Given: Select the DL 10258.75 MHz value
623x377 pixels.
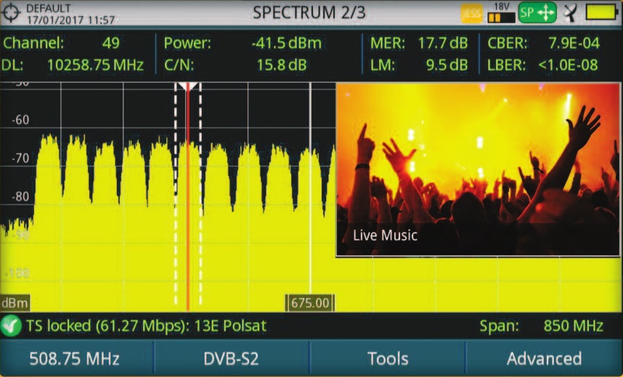Looking at the screenshot, I should pyautogui.click(x=95, y=65).
